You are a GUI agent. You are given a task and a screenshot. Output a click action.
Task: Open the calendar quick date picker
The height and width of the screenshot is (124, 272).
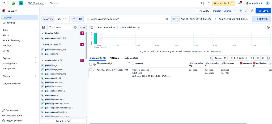click(x=175, y=19)
